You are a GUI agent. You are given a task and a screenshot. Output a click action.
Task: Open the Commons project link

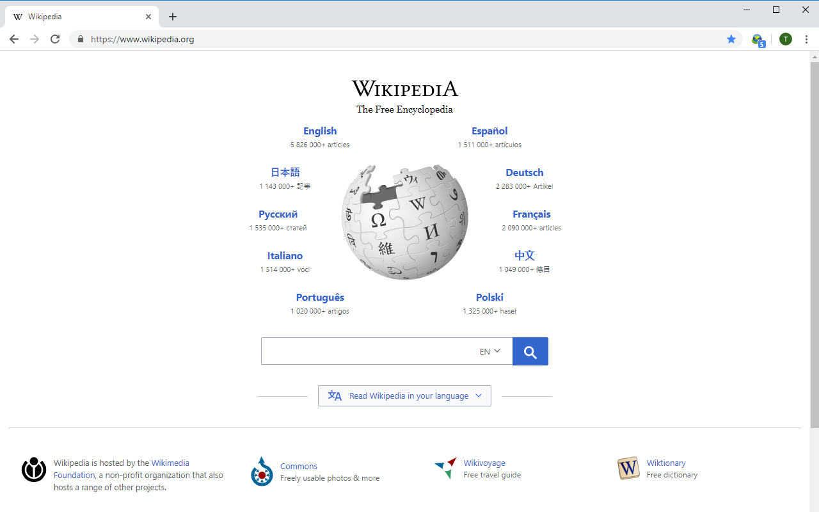pyautogui.click(x=299, y=466)
